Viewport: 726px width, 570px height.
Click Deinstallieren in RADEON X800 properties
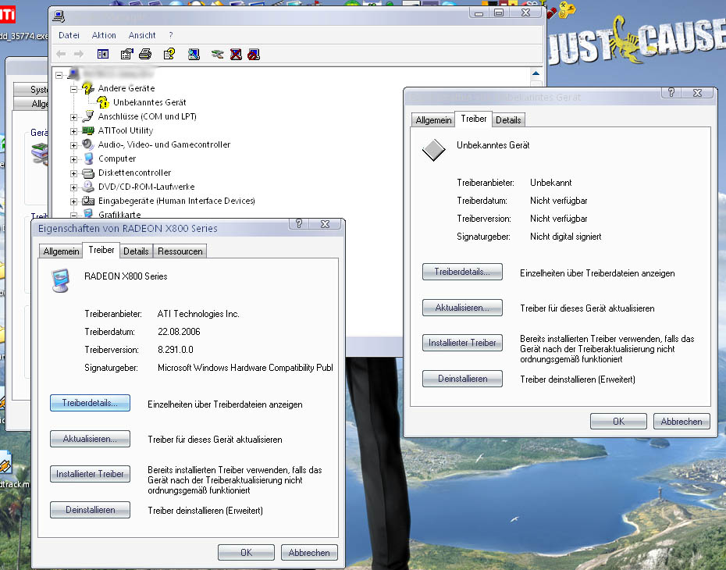[x=90, y=510]
